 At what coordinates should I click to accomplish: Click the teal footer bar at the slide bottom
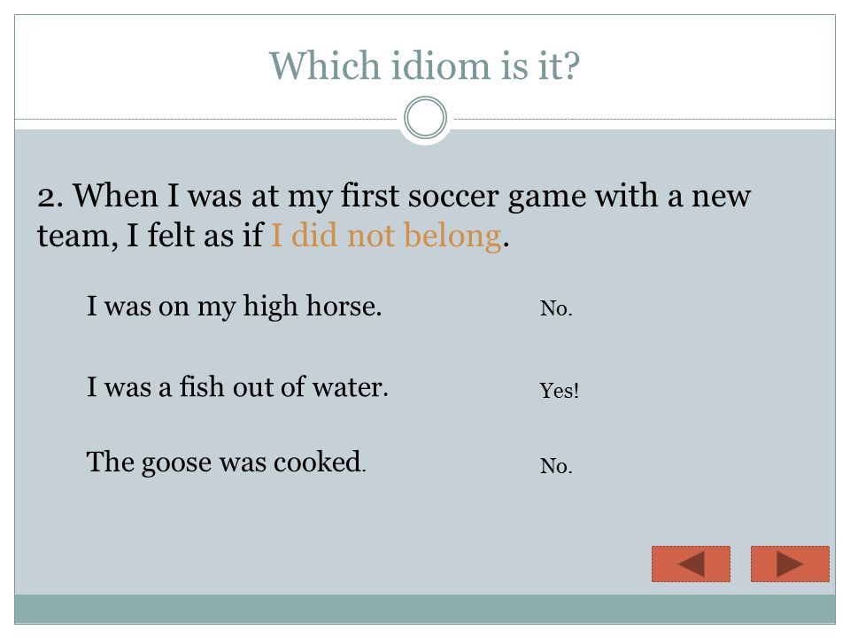pyautogui.click(x=425, y=609)
